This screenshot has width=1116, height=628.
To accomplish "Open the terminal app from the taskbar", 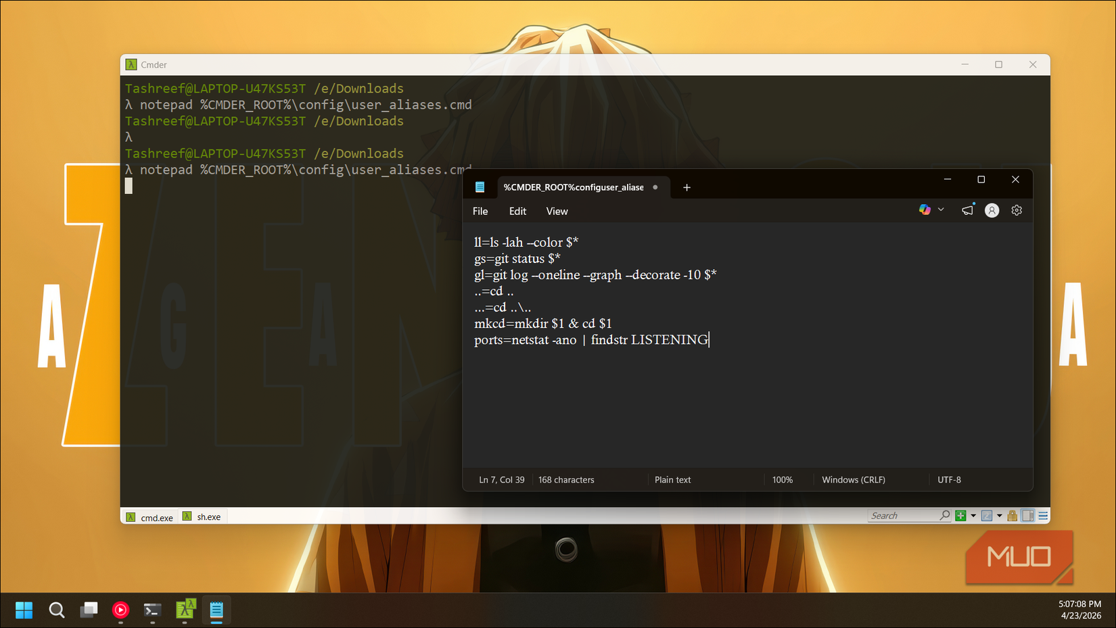I will coord(152,610).
